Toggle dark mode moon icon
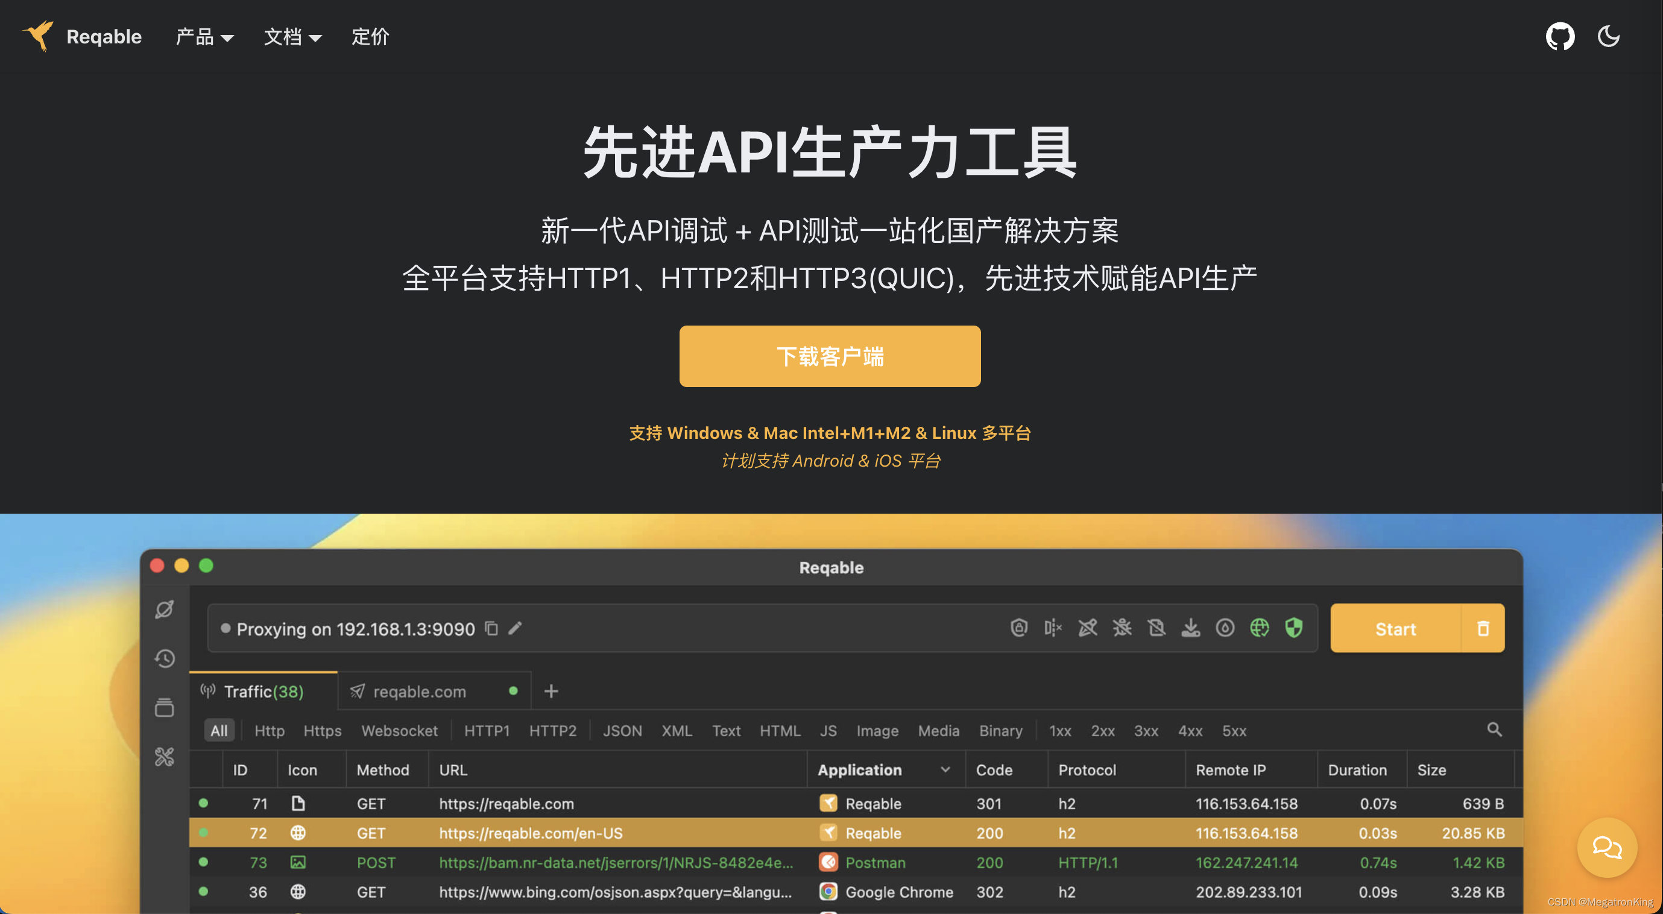Image resolution: width=1663 pixels, height=914 pixels. pyautogui.click(x=1608, y=37)
